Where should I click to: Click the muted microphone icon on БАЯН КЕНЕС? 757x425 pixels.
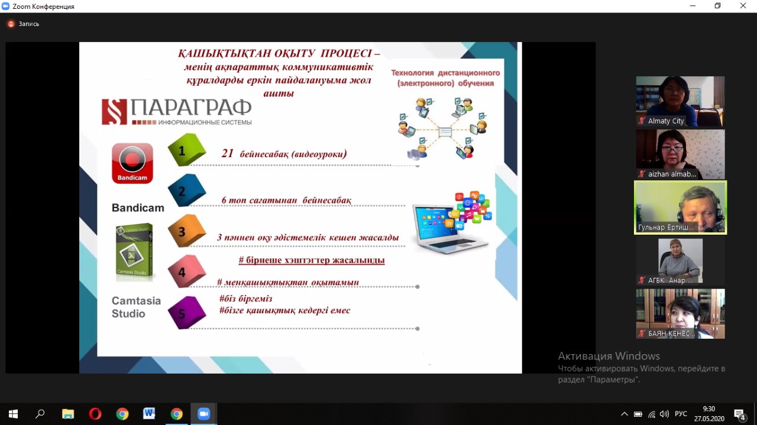coord(642,333)
